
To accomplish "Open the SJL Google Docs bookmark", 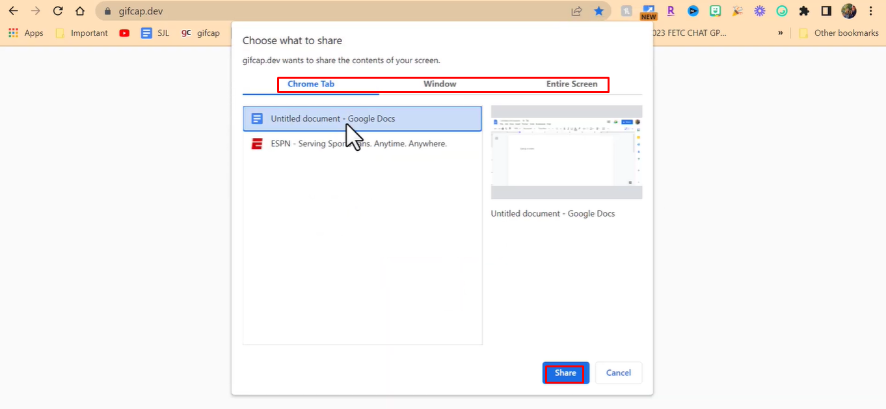I will pyautogui.click(x=155, y=33).
